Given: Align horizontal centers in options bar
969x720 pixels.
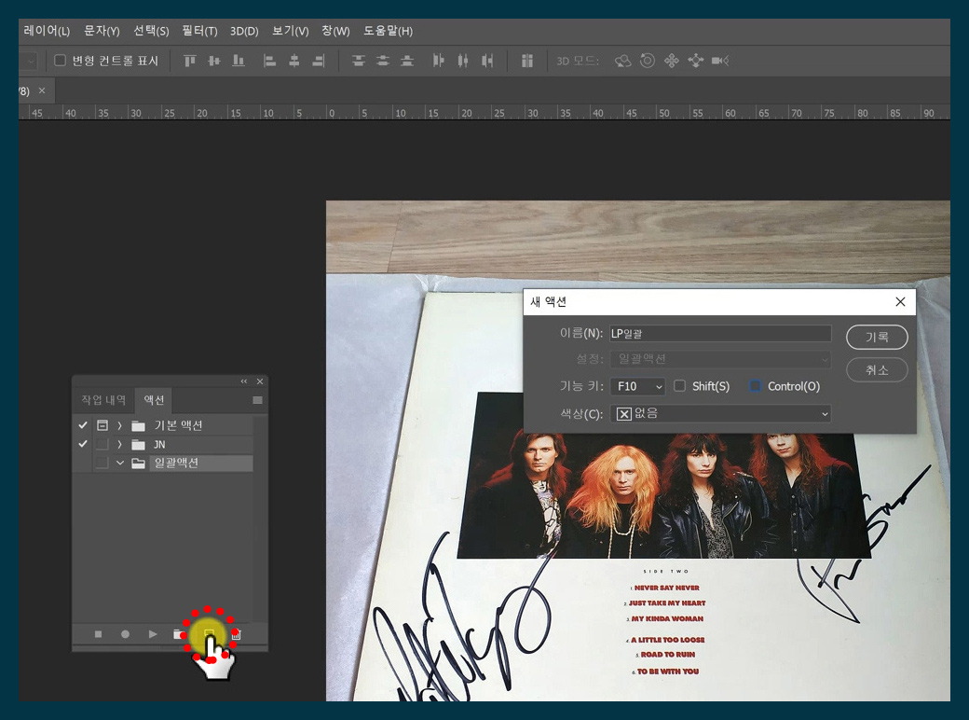Looking at the screenshot, I should click(x=294, y=61).
